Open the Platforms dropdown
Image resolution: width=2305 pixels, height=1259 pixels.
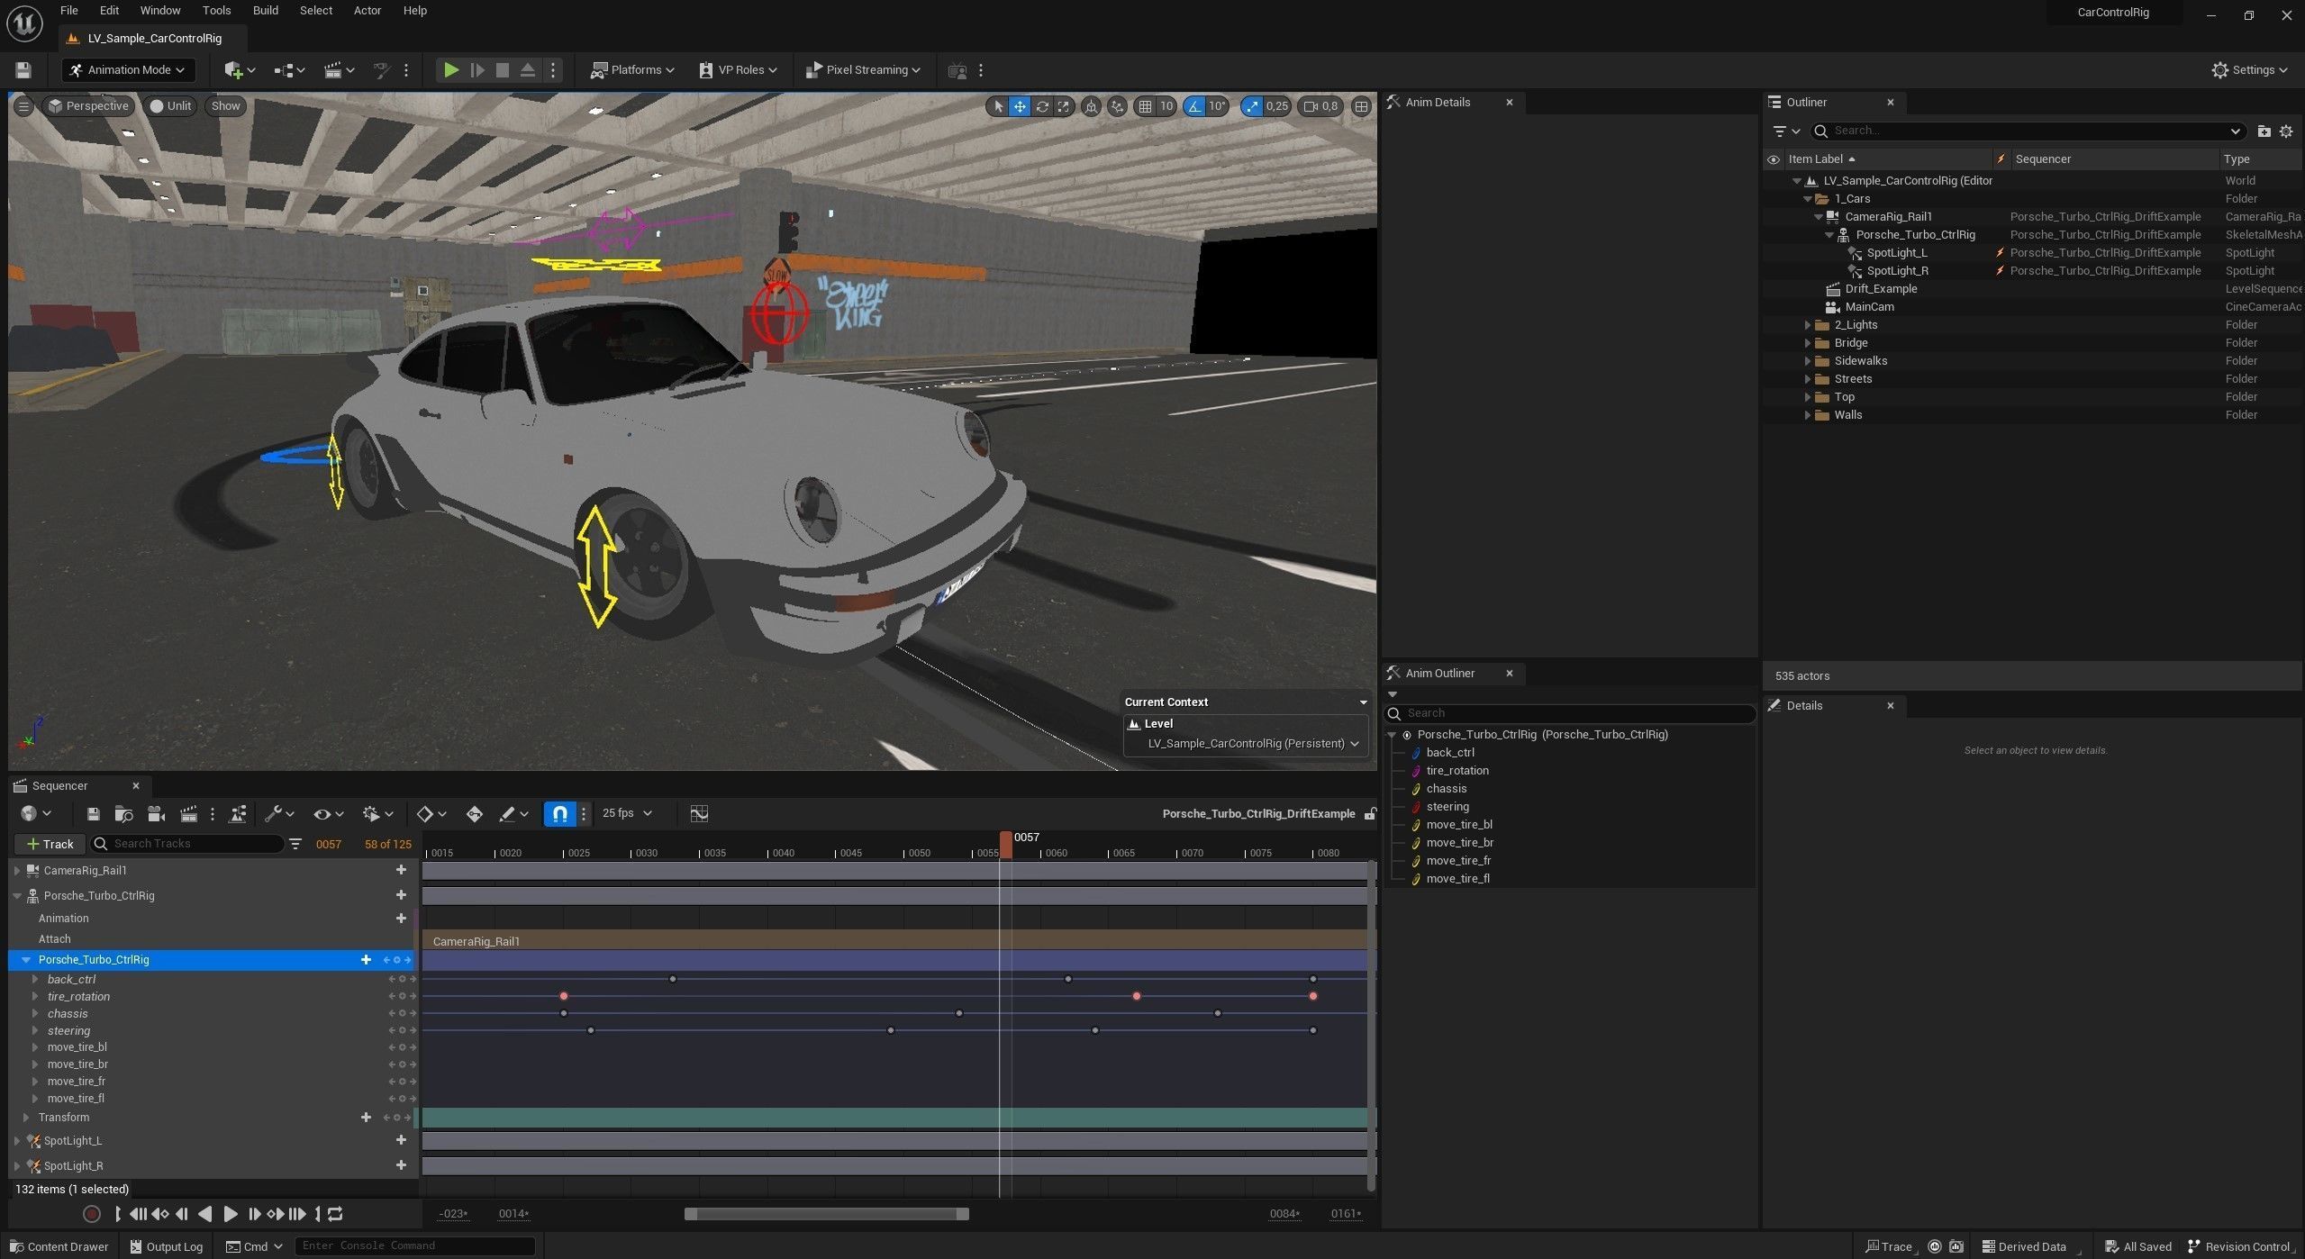tap(632, 69)
